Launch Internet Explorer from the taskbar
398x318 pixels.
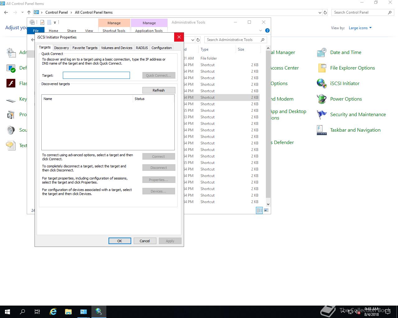coord(53,312)
